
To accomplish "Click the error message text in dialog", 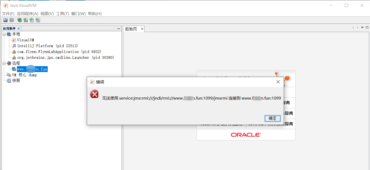I will (191, 98).
